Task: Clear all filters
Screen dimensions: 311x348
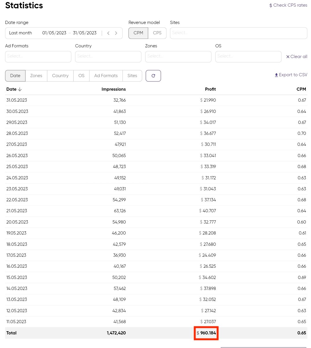Action: click(x=297, y=57)
